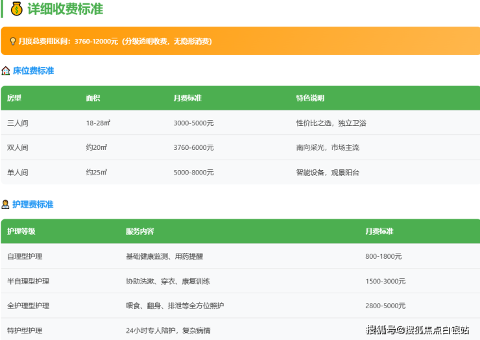
Task: Click the 房型 column header
Action: [14, 98]
